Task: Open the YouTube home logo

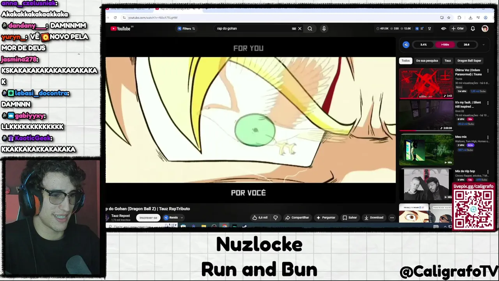Action: (120, 28)
